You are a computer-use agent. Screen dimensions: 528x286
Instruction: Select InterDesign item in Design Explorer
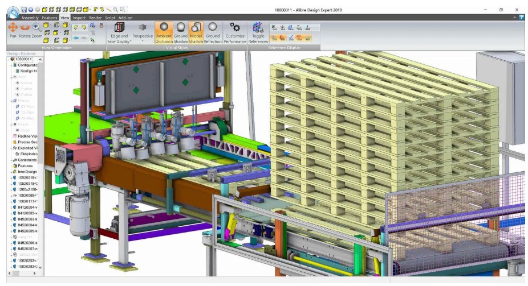[28, 171]
